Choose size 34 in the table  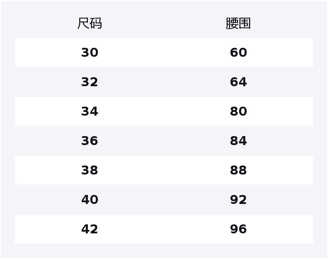[x=90, y=111]
